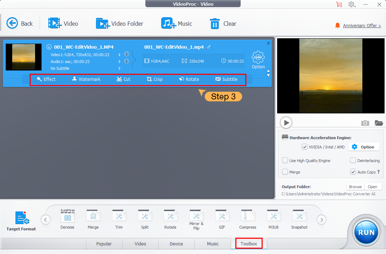This screenshot has width=386, height=254.
Task: Toggle Auto Copy checkbox
Action: tap(353, 172)
